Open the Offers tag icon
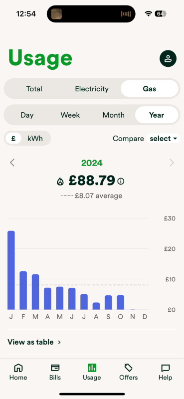184x399 pixels. [129, 368]
